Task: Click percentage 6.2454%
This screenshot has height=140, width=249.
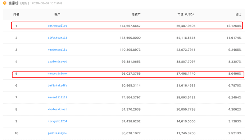Action: (235, 97)
